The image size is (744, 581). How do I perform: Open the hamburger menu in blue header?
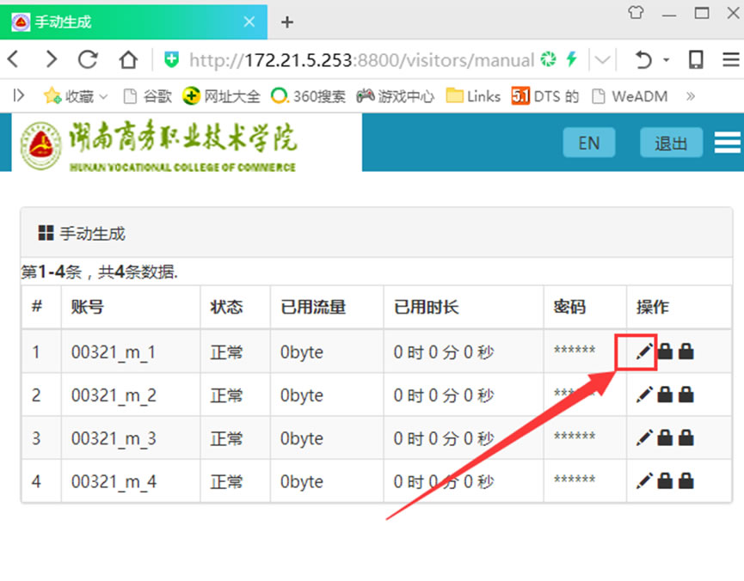727,143
